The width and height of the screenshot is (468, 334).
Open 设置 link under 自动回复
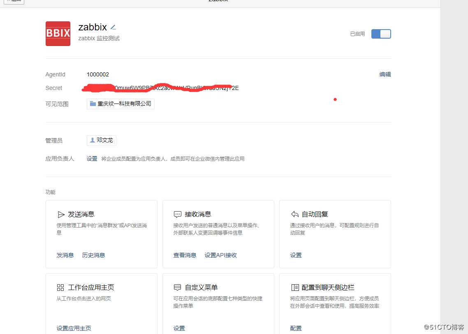click(x=296, y=255)
